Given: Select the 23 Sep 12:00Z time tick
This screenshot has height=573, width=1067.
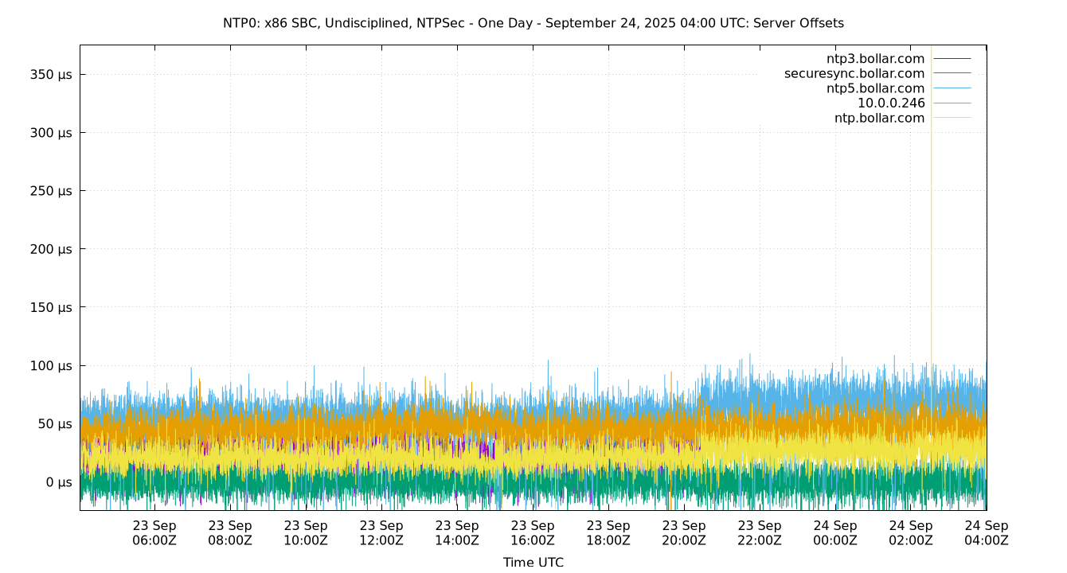Looking at the screenshot, I should coord(381,533).
